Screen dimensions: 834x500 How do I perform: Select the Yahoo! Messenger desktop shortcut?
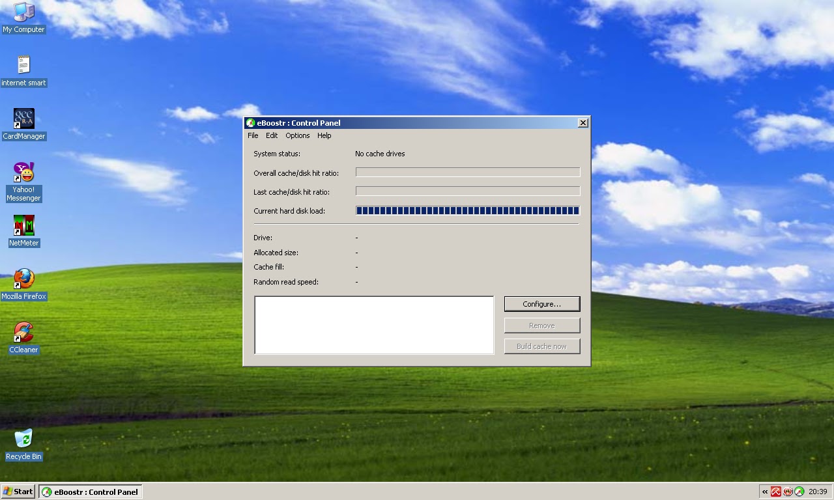tap(23, 182)
